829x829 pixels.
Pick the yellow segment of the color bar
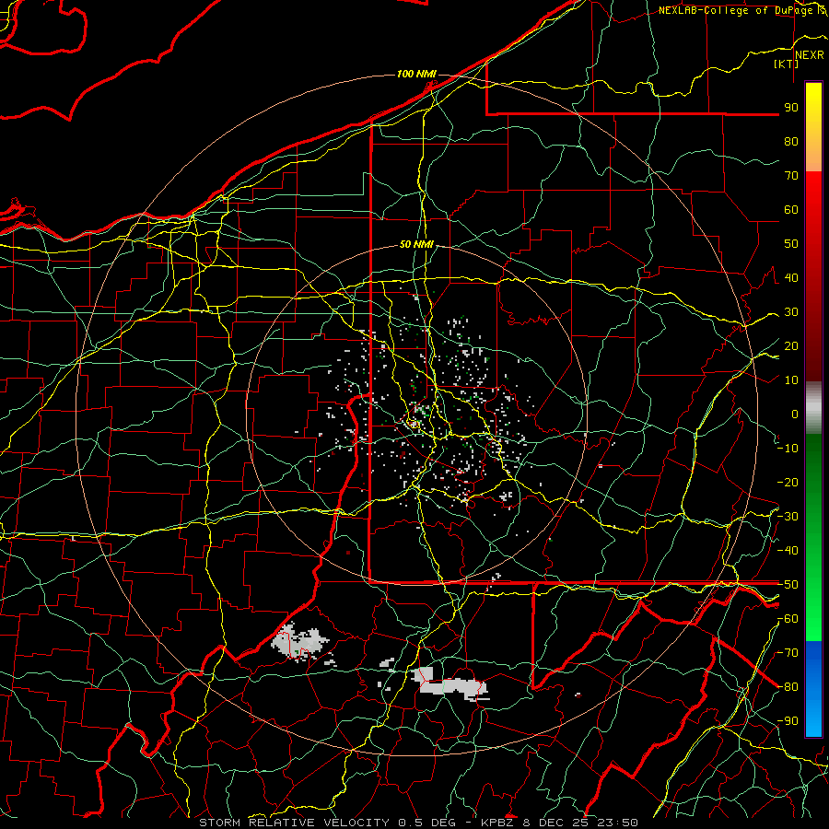(813, 127)
